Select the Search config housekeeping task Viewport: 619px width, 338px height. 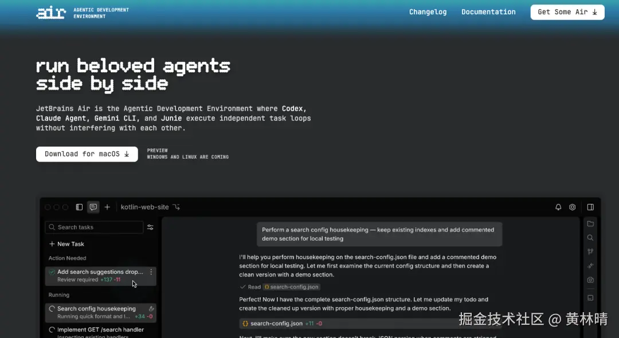point(101,312)
